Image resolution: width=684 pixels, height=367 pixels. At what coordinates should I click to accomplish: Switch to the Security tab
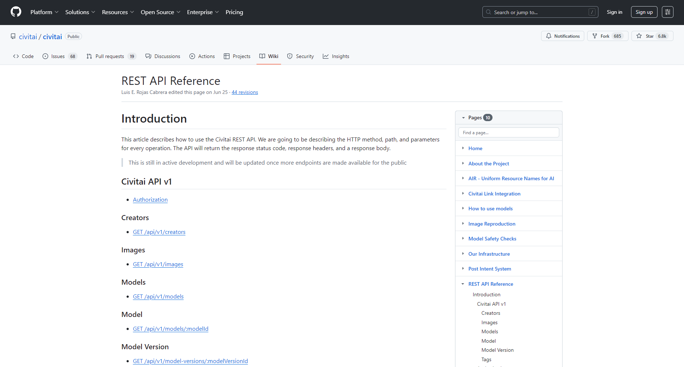[300, 56]
